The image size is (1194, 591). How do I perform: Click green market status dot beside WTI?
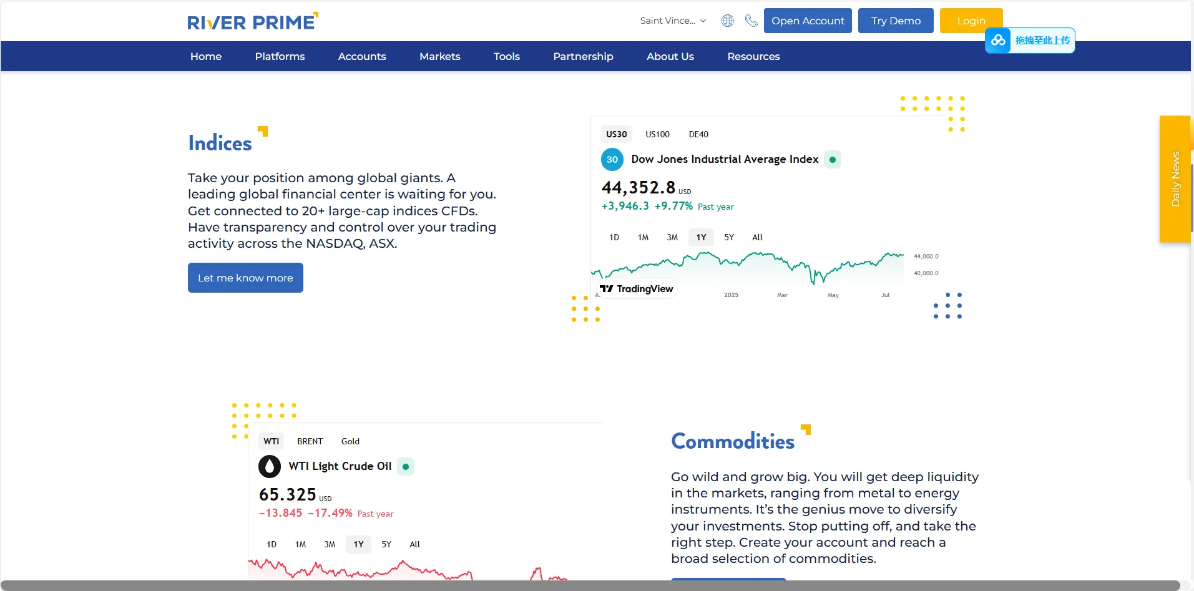tap(406, 466)
